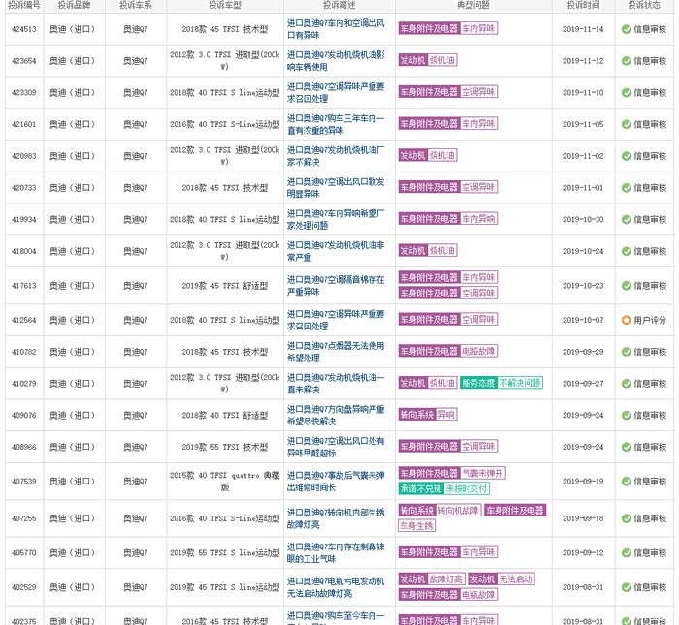Click green check status icon in row 409076

pyautogui.click(x=626, y=416)
